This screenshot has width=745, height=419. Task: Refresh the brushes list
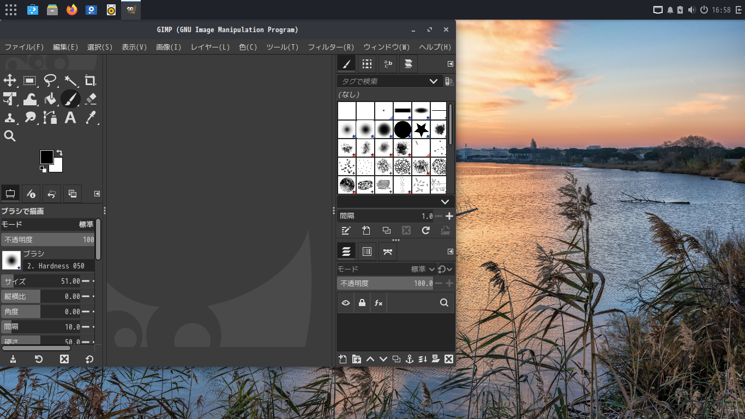coord(425,230)
